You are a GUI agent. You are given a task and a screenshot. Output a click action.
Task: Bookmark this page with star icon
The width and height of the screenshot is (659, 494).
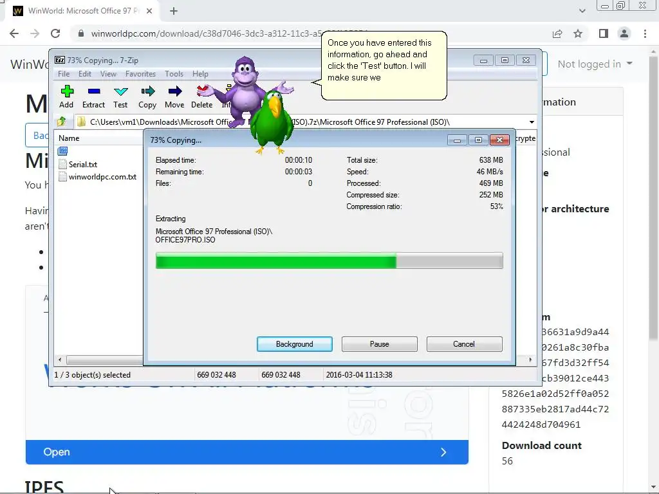pos(578,33)
